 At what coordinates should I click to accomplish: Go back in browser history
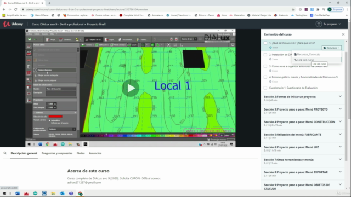coord(4,9)
